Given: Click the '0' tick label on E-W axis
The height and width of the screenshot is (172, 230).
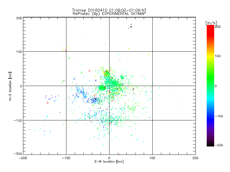Looking at the screenshot, I should click(109, 158).
